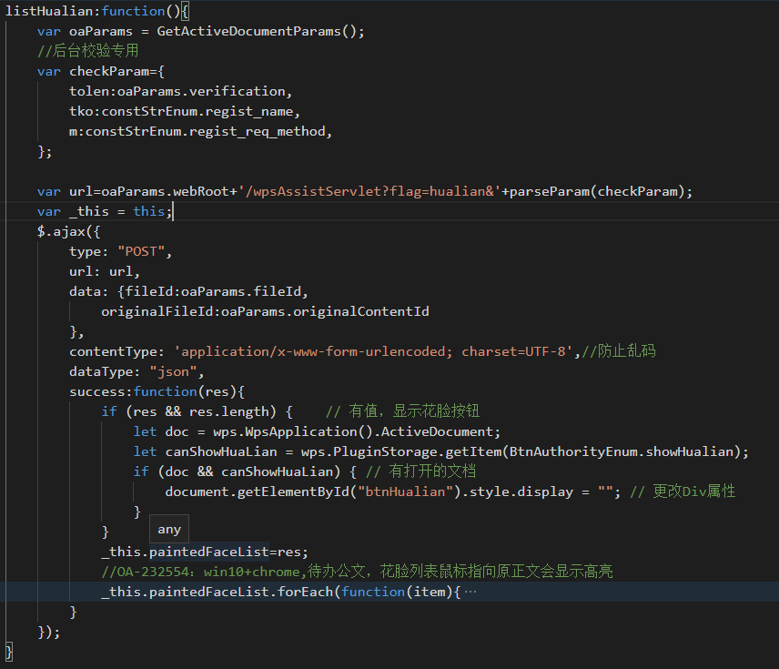The image size is (779, 669).
Task: Click '$.ajax' call
Action: click(x=61, y=231)
